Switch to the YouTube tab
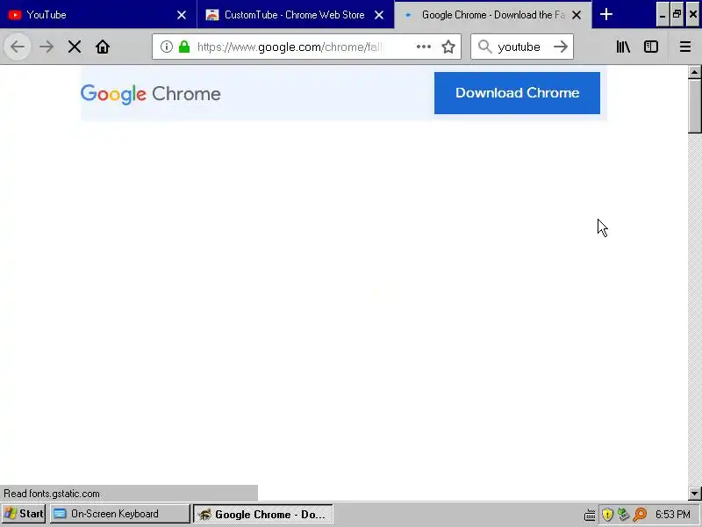 tap(98, 15)
